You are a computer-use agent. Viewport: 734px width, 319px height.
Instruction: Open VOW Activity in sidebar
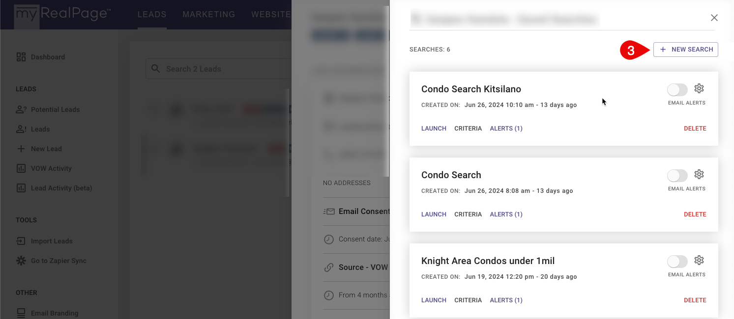[x=51, y=168]
